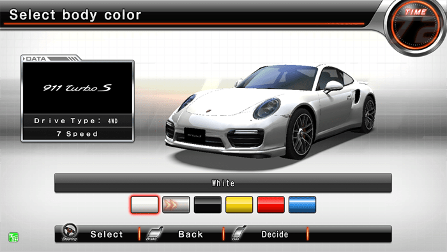
Task: Click the Back label in control bar
Action: [x=190, y=234]
